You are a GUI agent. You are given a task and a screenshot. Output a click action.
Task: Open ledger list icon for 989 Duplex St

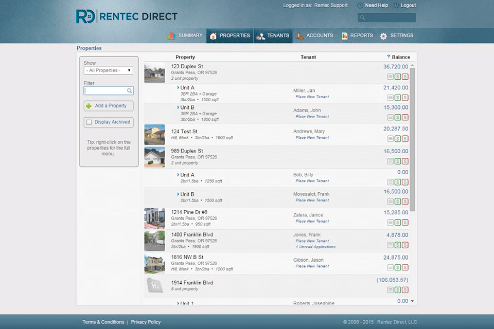click(391, 161)
